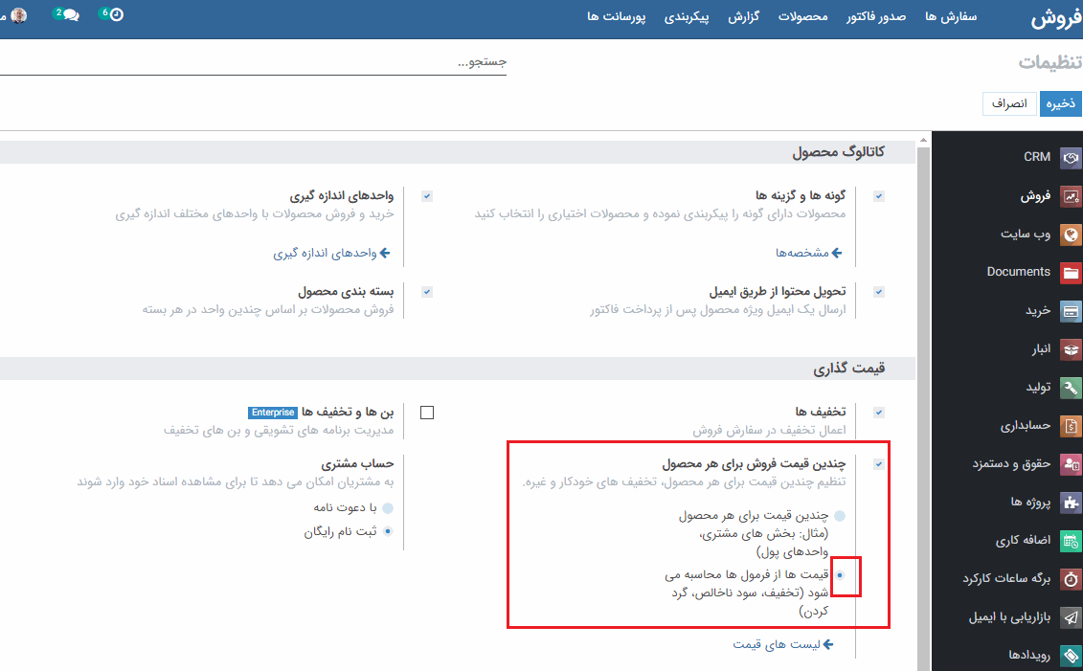
Task: Focus the جستجو search field
Action: [x=253, y=62]
